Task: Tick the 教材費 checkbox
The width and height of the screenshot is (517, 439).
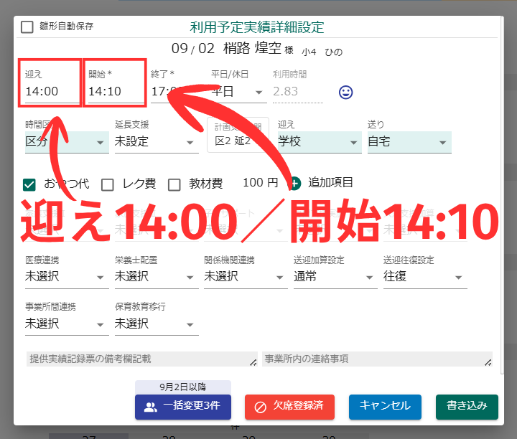Action: [x=174, y=185]
